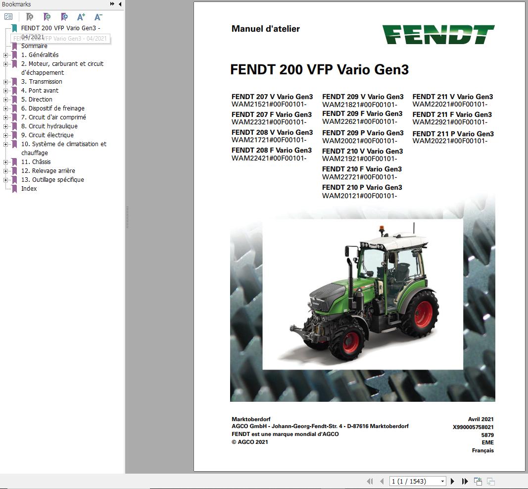Open the bookmarks options list icon
528x489 pixels.
tap(8, 16)
